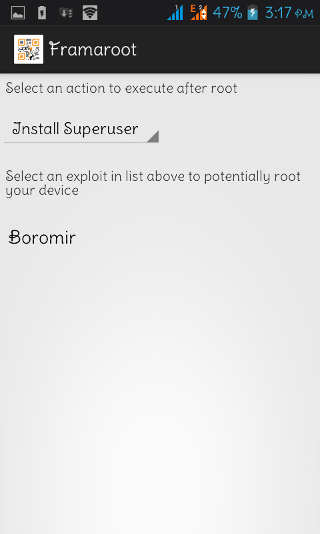
Task: Tap the 'Select an action to execute' label
Action: 121,88
